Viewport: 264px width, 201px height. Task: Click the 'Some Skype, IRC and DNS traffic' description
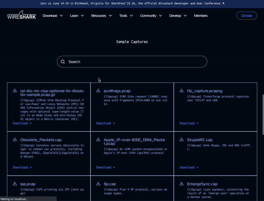[219, 147]
